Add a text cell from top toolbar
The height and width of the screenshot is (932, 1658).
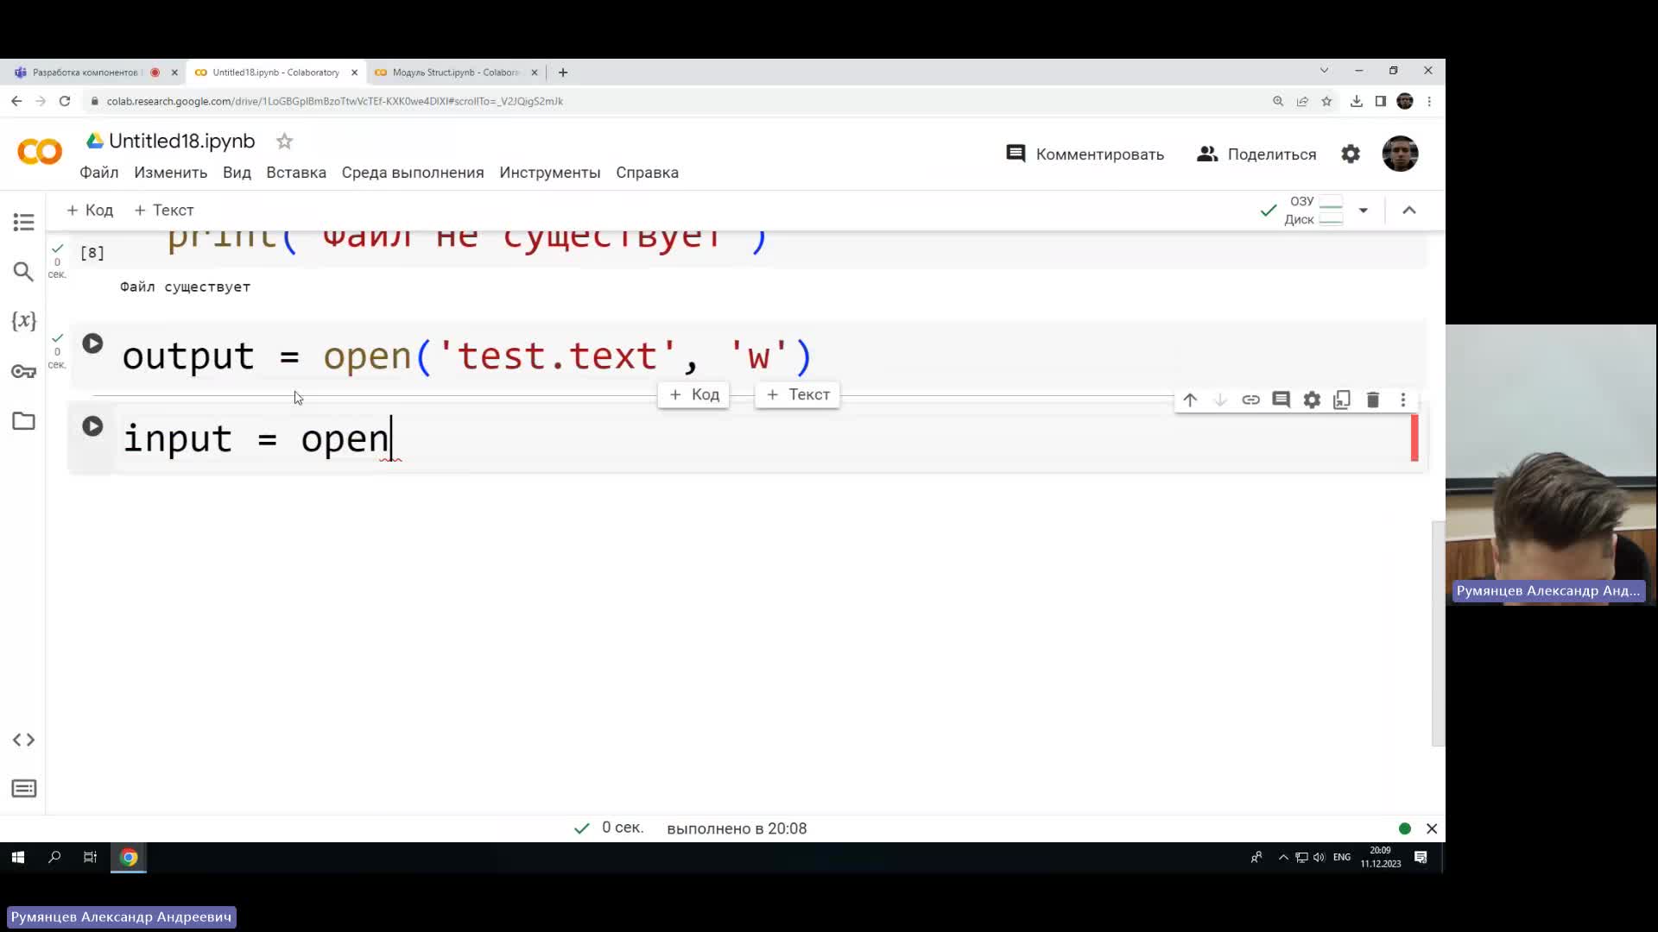(x=164, y=211)
